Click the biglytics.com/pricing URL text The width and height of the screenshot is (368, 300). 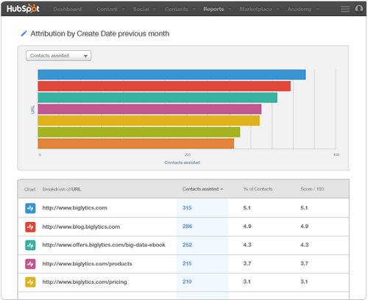tap(85, 282)
